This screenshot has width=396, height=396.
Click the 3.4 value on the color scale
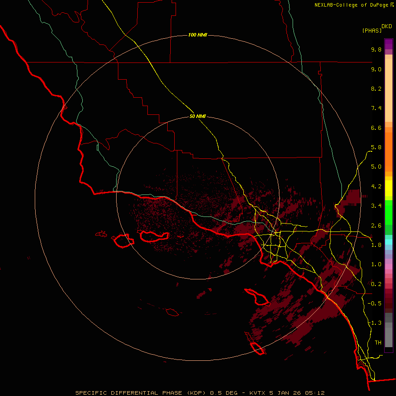(x=376, y=206)
